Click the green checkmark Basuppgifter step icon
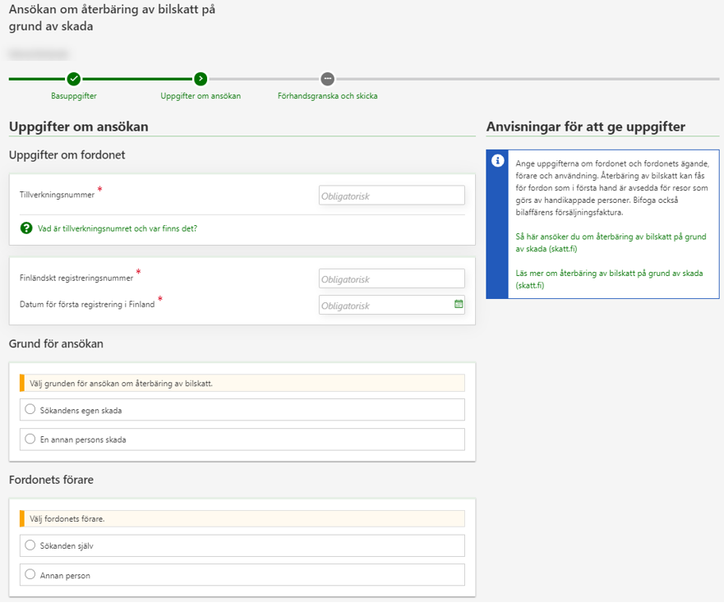 (74, 79)
